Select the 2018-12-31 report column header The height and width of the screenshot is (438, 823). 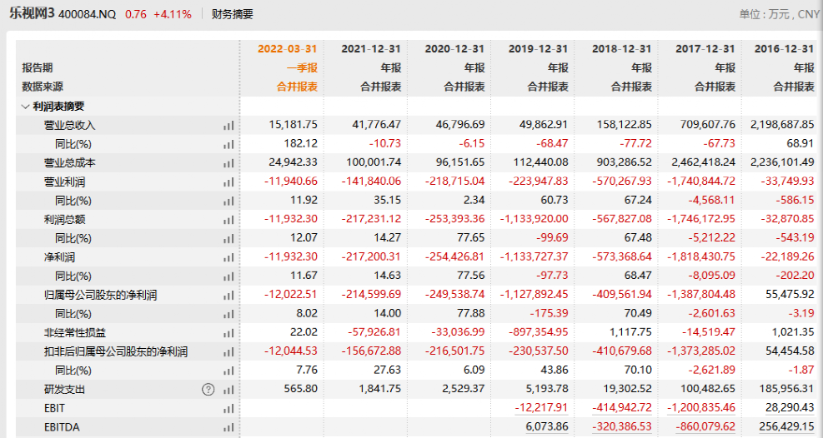[x=622, y=49]
